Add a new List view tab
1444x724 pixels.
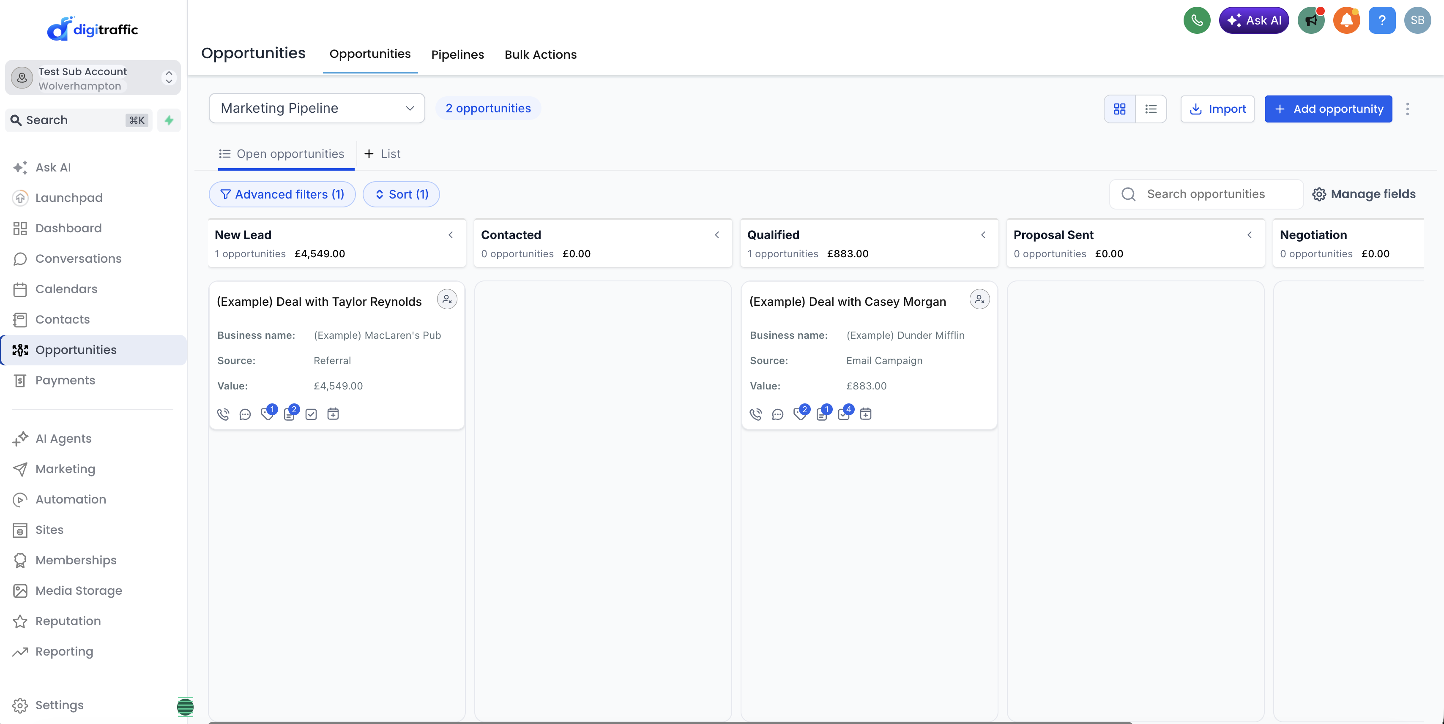382,154
